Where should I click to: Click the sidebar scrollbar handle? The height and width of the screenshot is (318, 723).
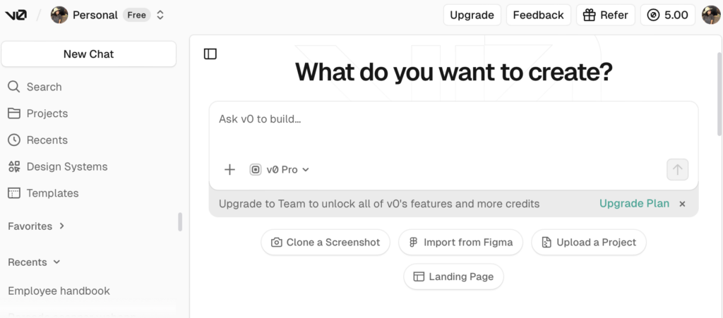180,221
